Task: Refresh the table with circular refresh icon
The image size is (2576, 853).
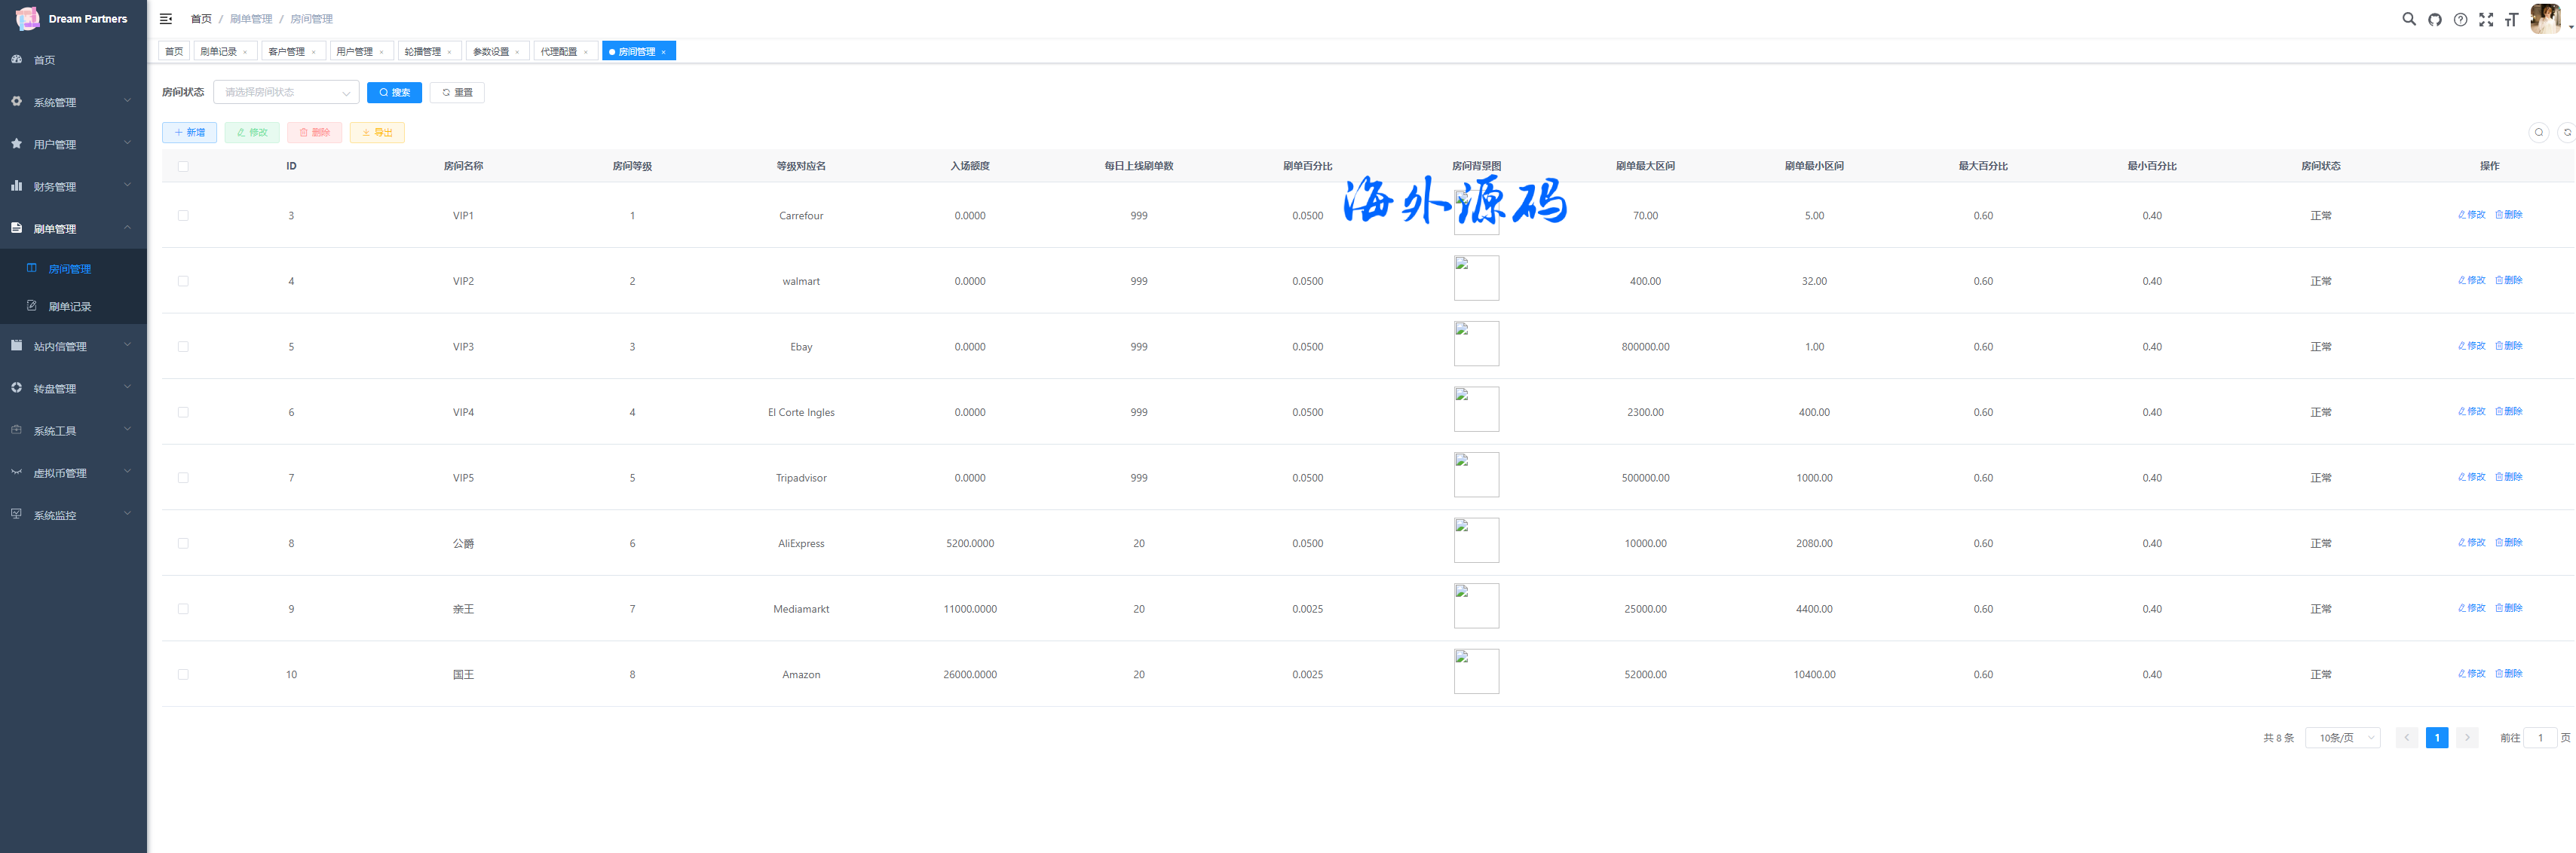Action: (2566, 132)
